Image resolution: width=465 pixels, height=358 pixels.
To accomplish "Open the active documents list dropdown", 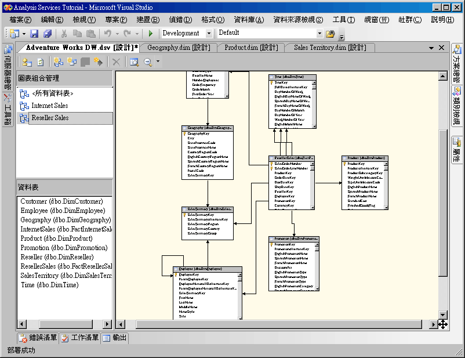I will point(431,48).
